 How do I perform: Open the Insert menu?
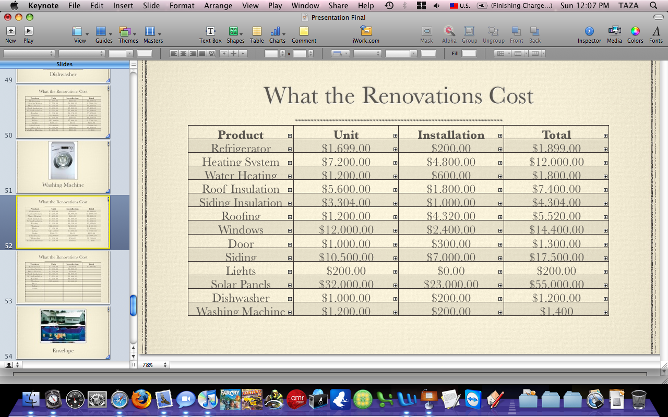click(123, 6)
